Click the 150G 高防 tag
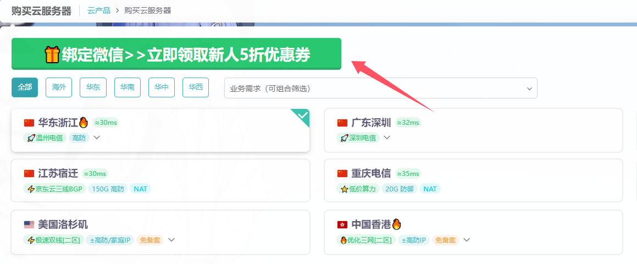 108,189
